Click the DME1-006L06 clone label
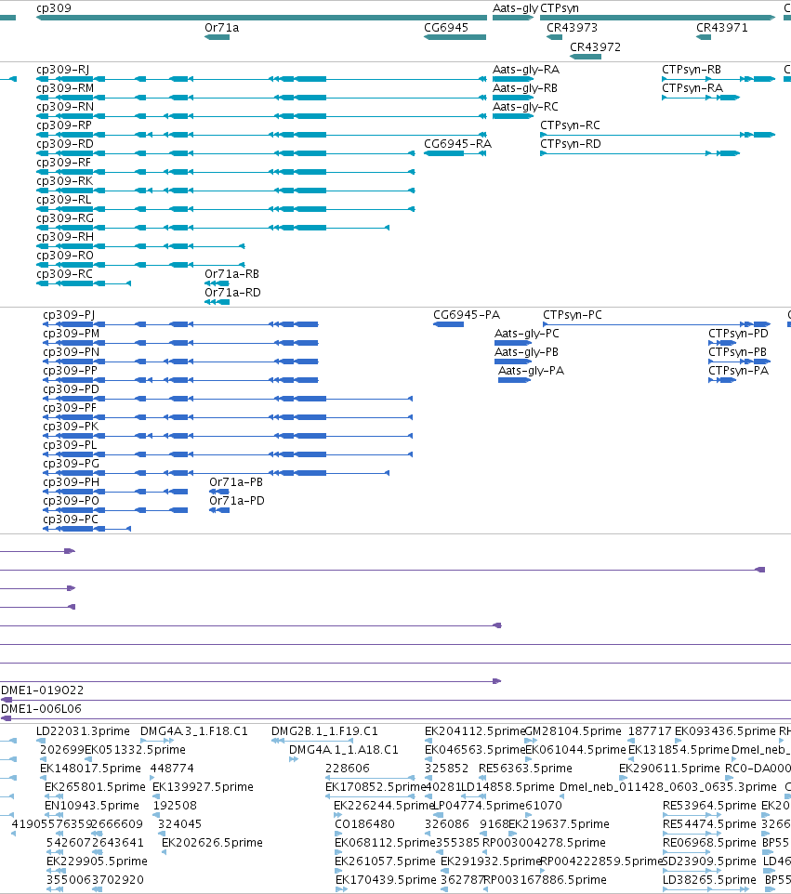Screen dimensions: 791x894 coord(41,709)
